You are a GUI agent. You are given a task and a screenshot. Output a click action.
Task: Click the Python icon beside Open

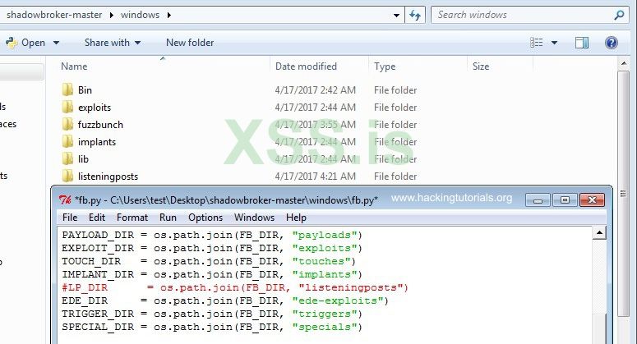pos(12,43)
